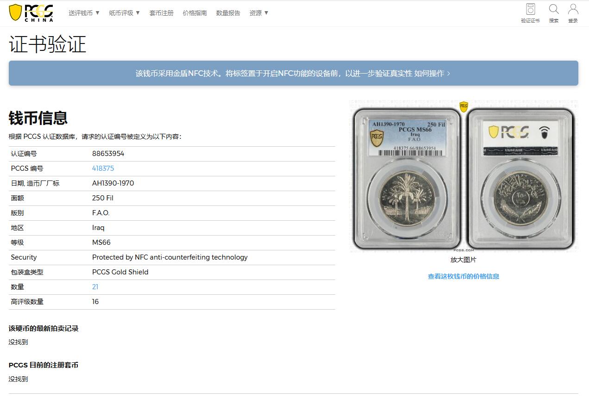Open the 价格指南 menu item
589x398 pixels.
195,13
